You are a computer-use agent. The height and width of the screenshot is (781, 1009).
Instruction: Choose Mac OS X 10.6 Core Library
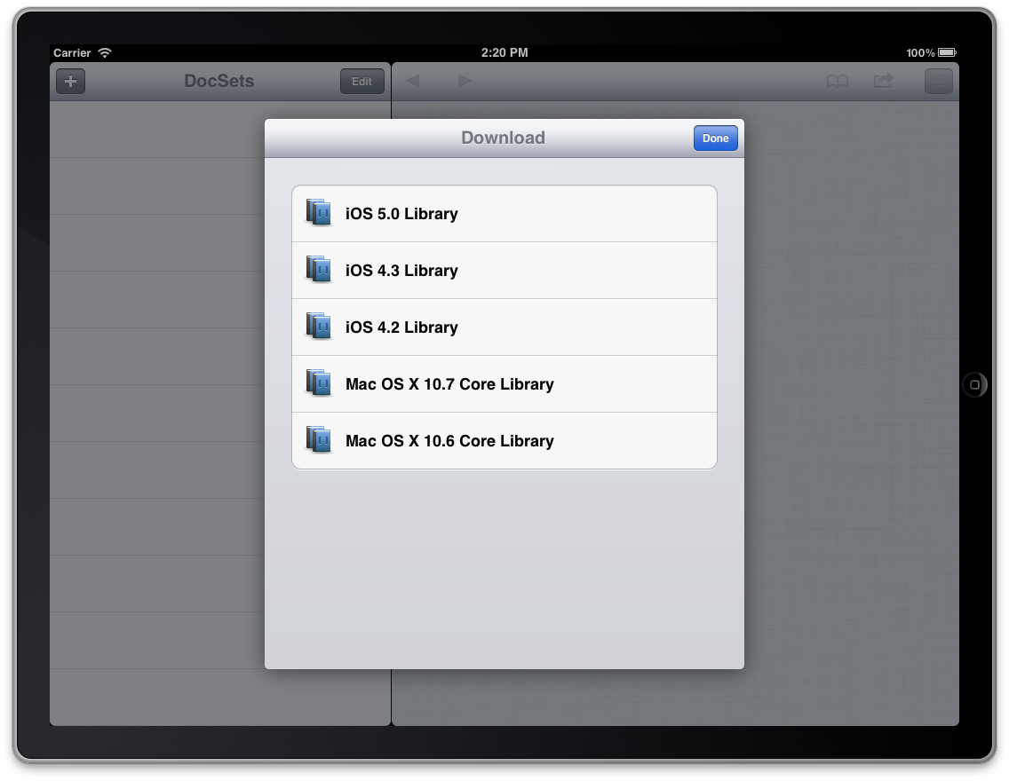coord(504,441)
